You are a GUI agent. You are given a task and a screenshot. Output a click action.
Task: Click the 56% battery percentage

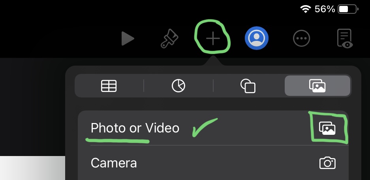pos(325,9)
